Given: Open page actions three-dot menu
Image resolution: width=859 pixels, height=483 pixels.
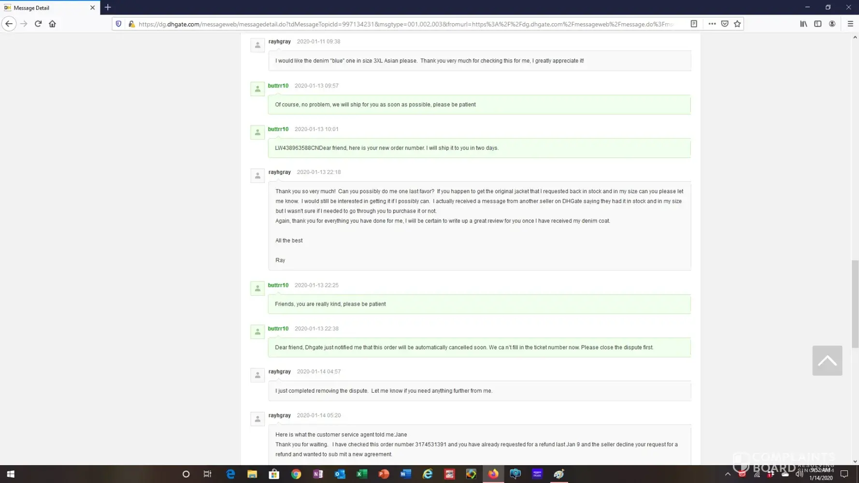Looking at the screenshot, I should [712, 24].
